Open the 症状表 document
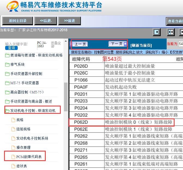Image resolution: width=183 pixels, height=170 pixels. [x=22, y=166]
